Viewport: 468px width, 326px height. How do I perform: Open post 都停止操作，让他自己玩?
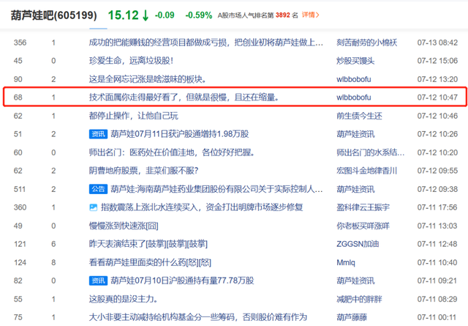click(133, 116)
